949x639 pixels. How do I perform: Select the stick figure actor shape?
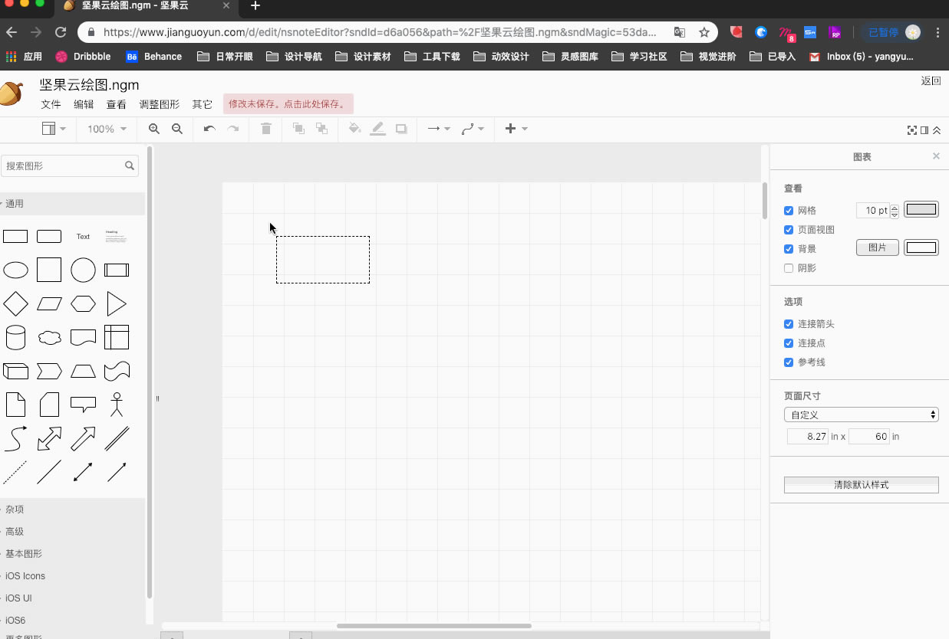[x=117, y=405]
